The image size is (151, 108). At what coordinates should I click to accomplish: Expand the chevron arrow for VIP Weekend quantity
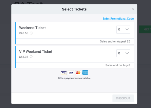point(127,53)
